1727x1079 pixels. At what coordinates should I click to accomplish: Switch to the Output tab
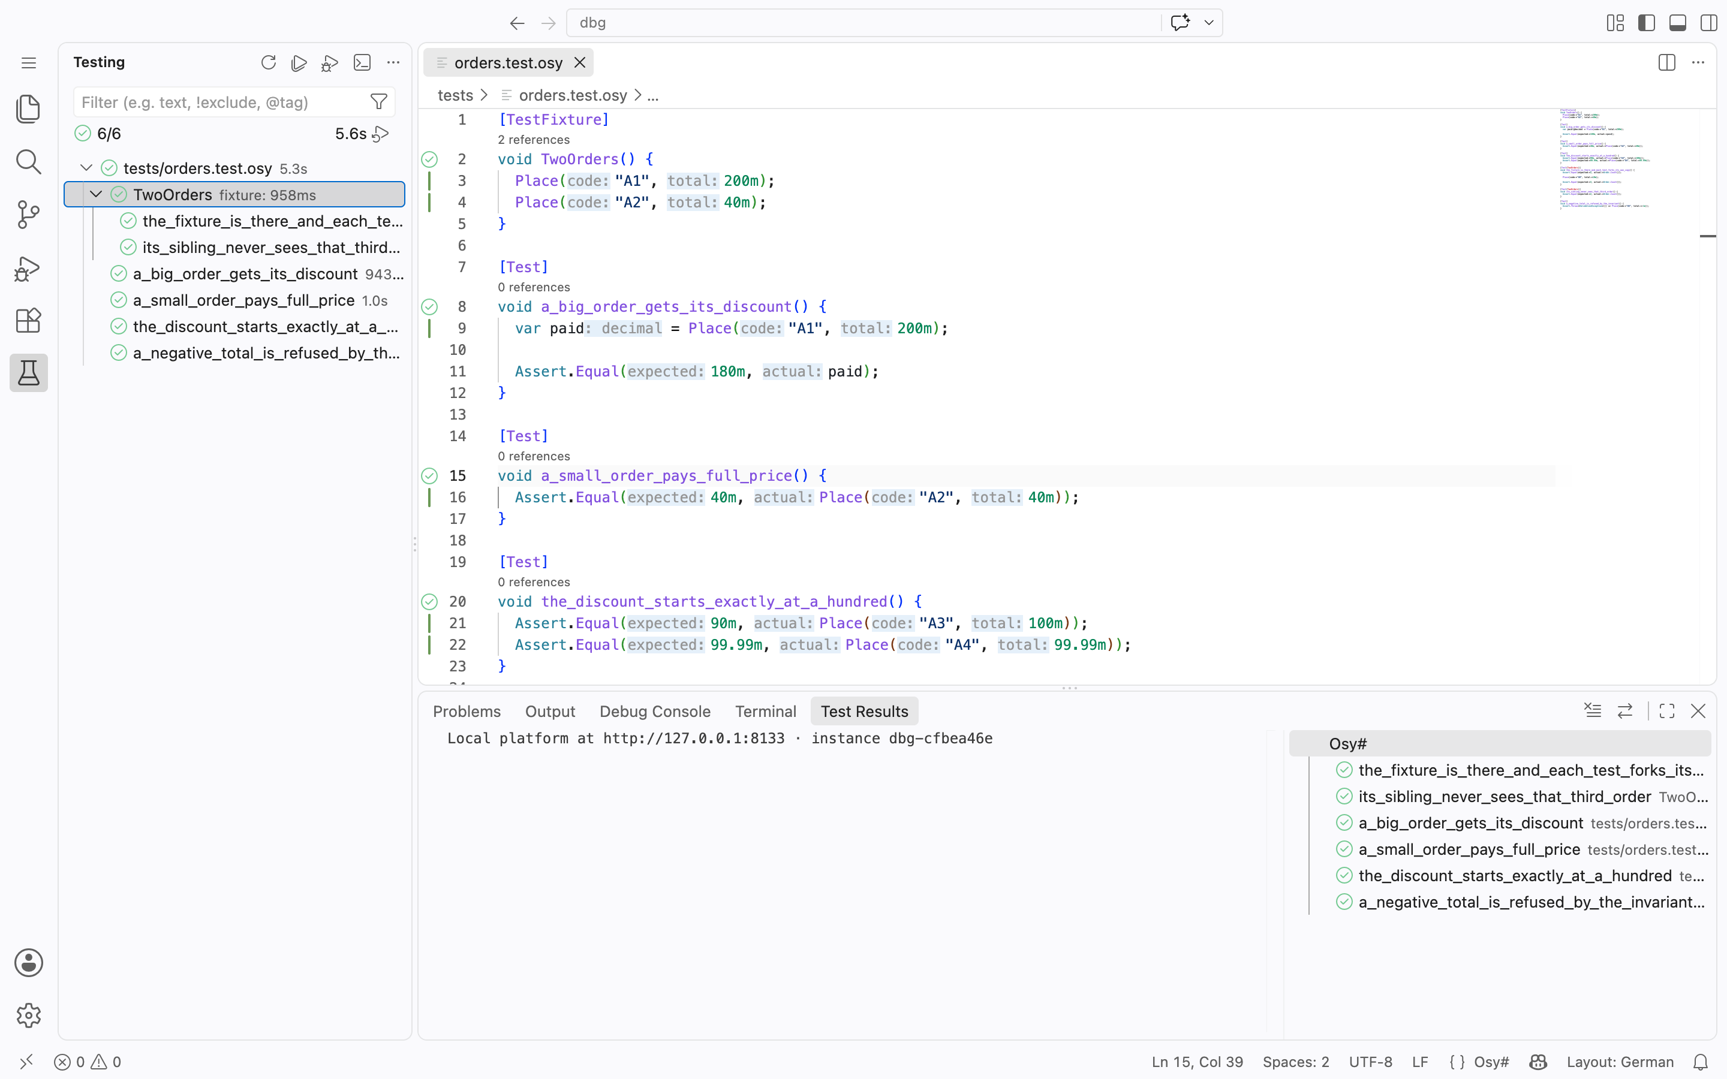coord(550,712)
